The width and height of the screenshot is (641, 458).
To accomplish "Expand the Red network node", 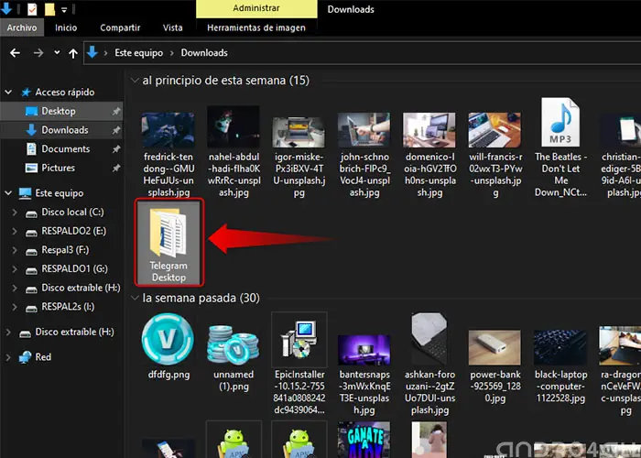I will (8, 357).
